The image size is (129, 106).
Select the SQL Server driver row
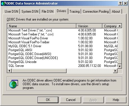tap(62, 66)
